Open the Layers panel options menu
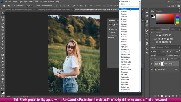The width and height of the screenshot is (181, 102). [x=179, y=47]
